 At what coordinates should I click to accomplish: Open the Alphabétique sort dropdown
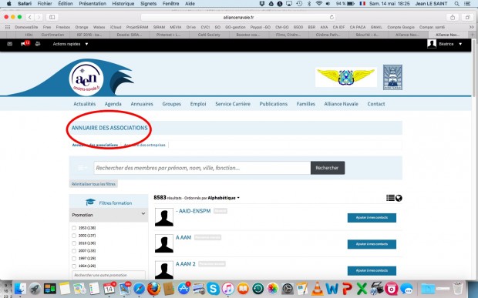point(224,198)
